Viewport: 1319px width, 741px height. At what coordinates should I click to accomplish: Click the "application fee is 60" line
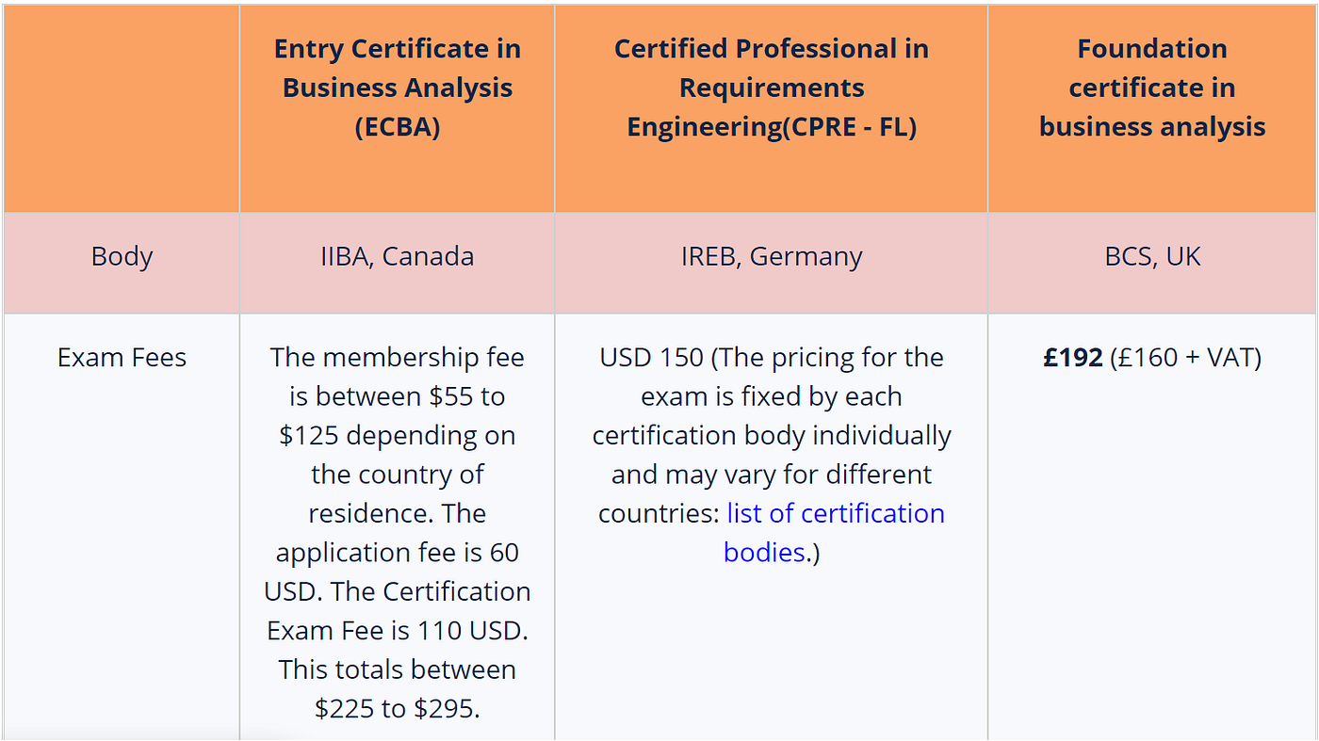coord(397,552)
